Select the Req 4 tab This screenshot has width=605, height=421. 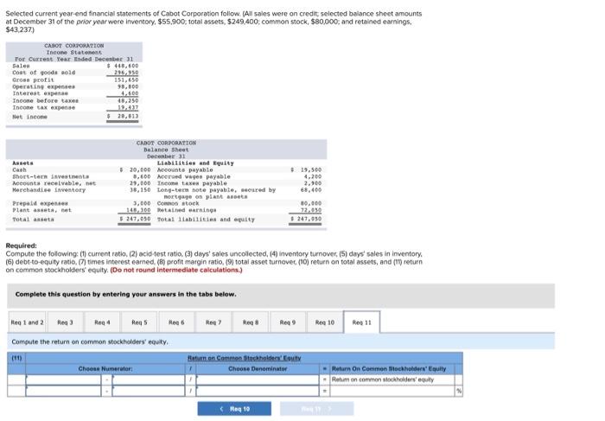[102, 322]
